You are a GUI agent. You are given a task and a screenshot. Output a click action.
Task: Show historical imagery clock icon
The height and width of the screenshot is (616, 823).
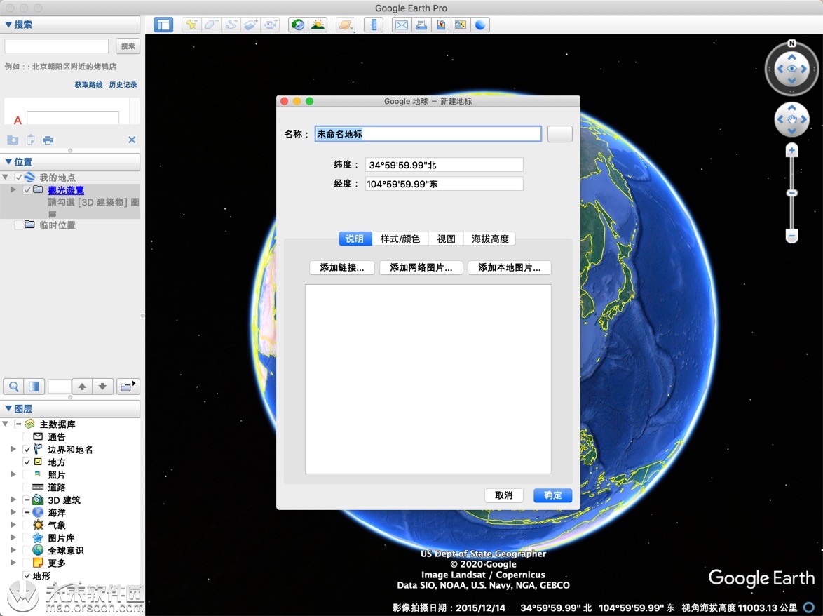[x=298, y=25]
